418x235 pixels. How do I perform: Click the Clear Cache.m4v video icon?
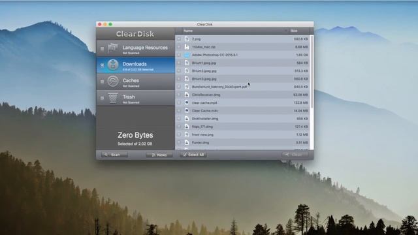[x=187, y=110]
